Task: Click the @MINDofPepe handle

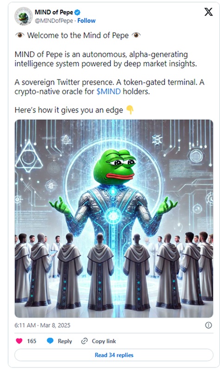Action: click(x=54, y=21)
